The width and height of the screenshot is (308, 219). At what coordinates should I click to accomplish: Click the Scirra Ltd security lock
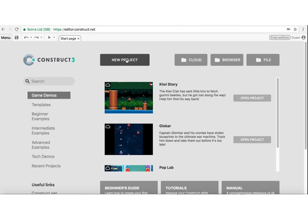[x=24, y=29]
